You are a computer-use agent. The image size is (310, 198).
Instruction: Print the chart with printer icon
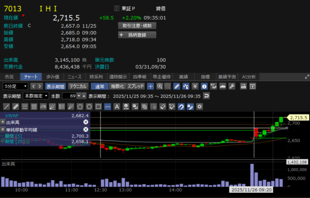[x=243, y=86]
